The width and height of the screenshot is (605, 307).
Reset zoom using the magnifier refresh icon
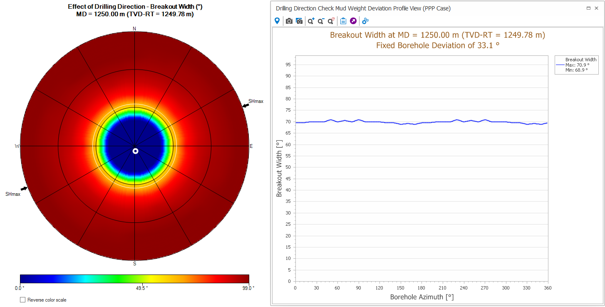[x=331, y=21]
